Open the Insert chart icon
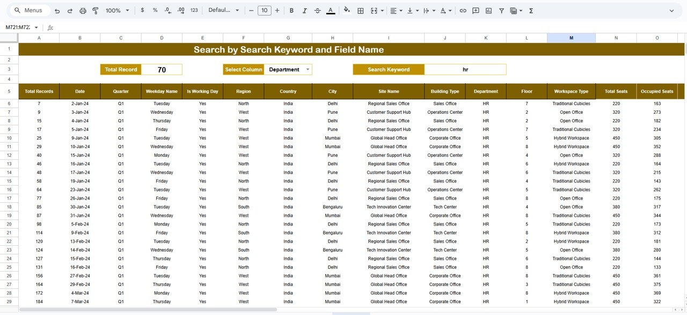This screenshot has width=687, height=315. pyautogui.click(x=489, y=10)
